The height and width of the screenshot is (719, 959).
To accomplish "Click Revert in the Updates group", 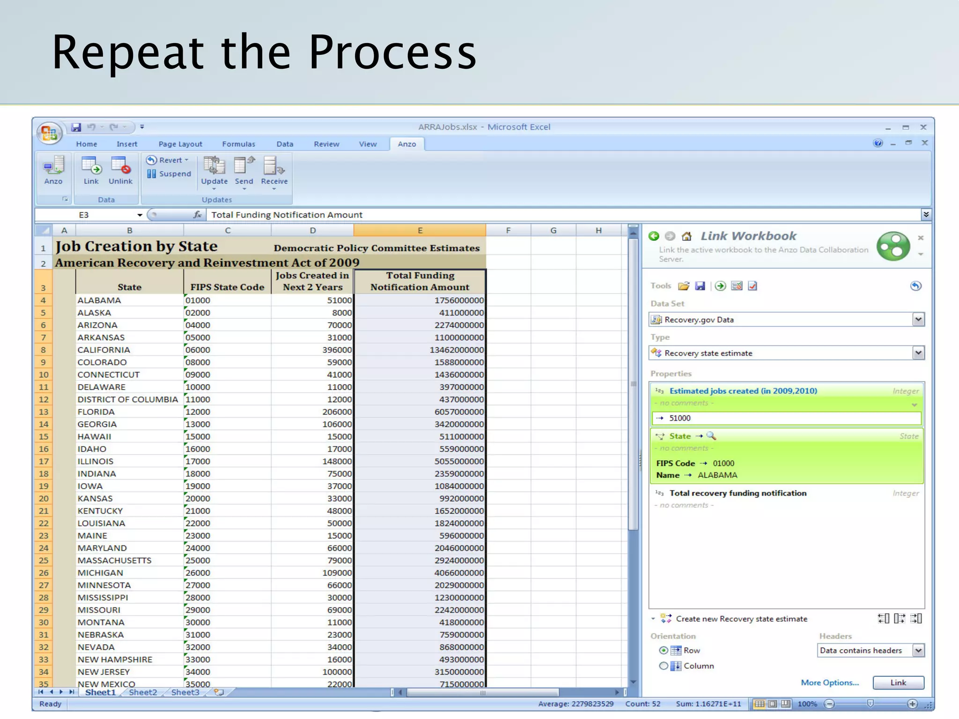I will tap(167, 160).
